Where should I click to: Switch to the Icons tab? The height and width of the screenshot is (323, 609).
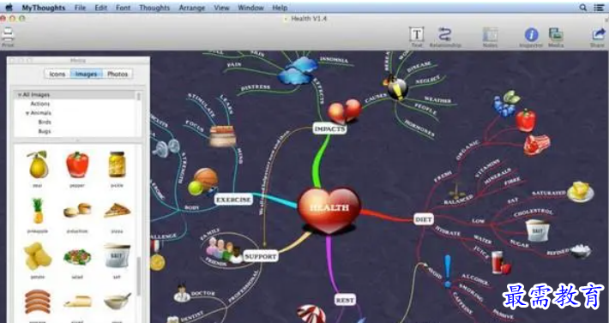(57, 74)
